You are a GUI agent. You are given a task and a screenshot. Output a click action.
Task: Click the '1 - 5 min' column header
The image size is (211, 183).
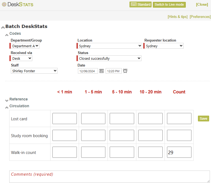(x=93, y=92)
